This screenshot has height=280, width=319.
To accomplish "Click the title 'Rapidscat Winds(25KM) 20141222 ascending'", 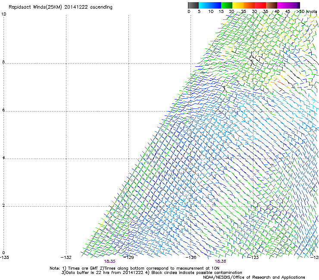I will pyautogui.click(x=60, y=7).
